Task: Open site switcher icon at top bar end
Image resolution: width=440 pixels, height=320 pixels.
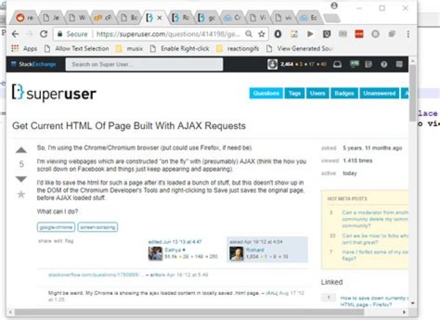Action: pyautogui.click(x=399, y=65)
